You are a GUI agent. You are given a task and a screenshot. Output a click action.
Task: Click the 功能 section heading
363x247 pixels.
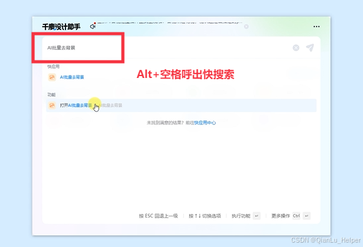51,94
